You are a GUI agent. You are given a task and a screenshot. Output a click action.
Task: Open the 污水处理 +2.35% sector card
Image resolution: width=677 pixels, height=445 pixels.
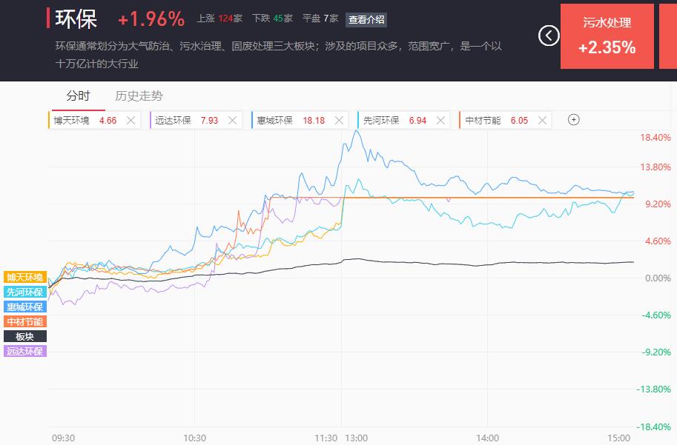(607, 36)
